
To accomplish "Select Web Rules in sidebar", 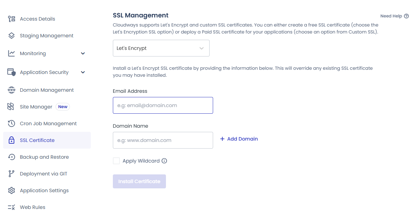I will pyautogui.click(x=32, y=207).
